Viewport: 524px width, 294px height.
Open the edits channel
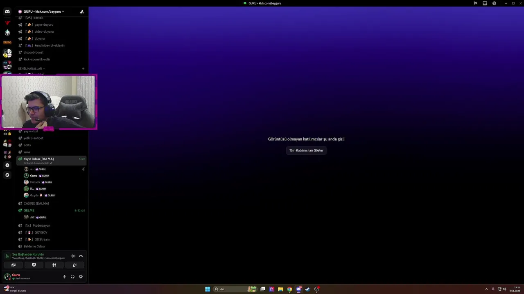51,145
